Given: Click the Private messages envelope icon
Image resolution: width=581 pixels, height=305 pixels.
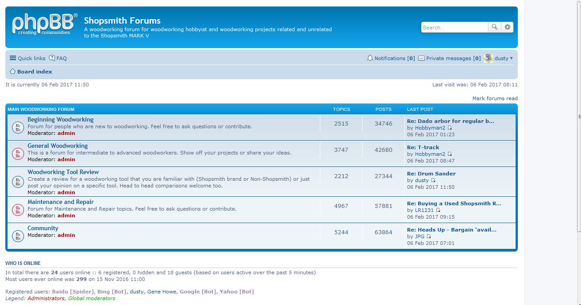Looking at the screenshot, I should pyautogui.click(x=421, y=58).
